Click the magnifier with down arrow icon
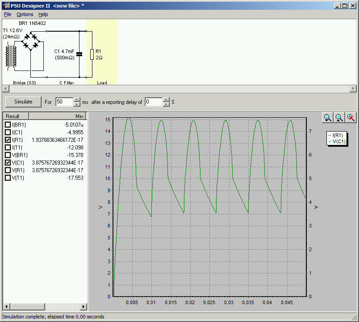The height and width of the screenshot is (322, 359). tap(328, 118)
